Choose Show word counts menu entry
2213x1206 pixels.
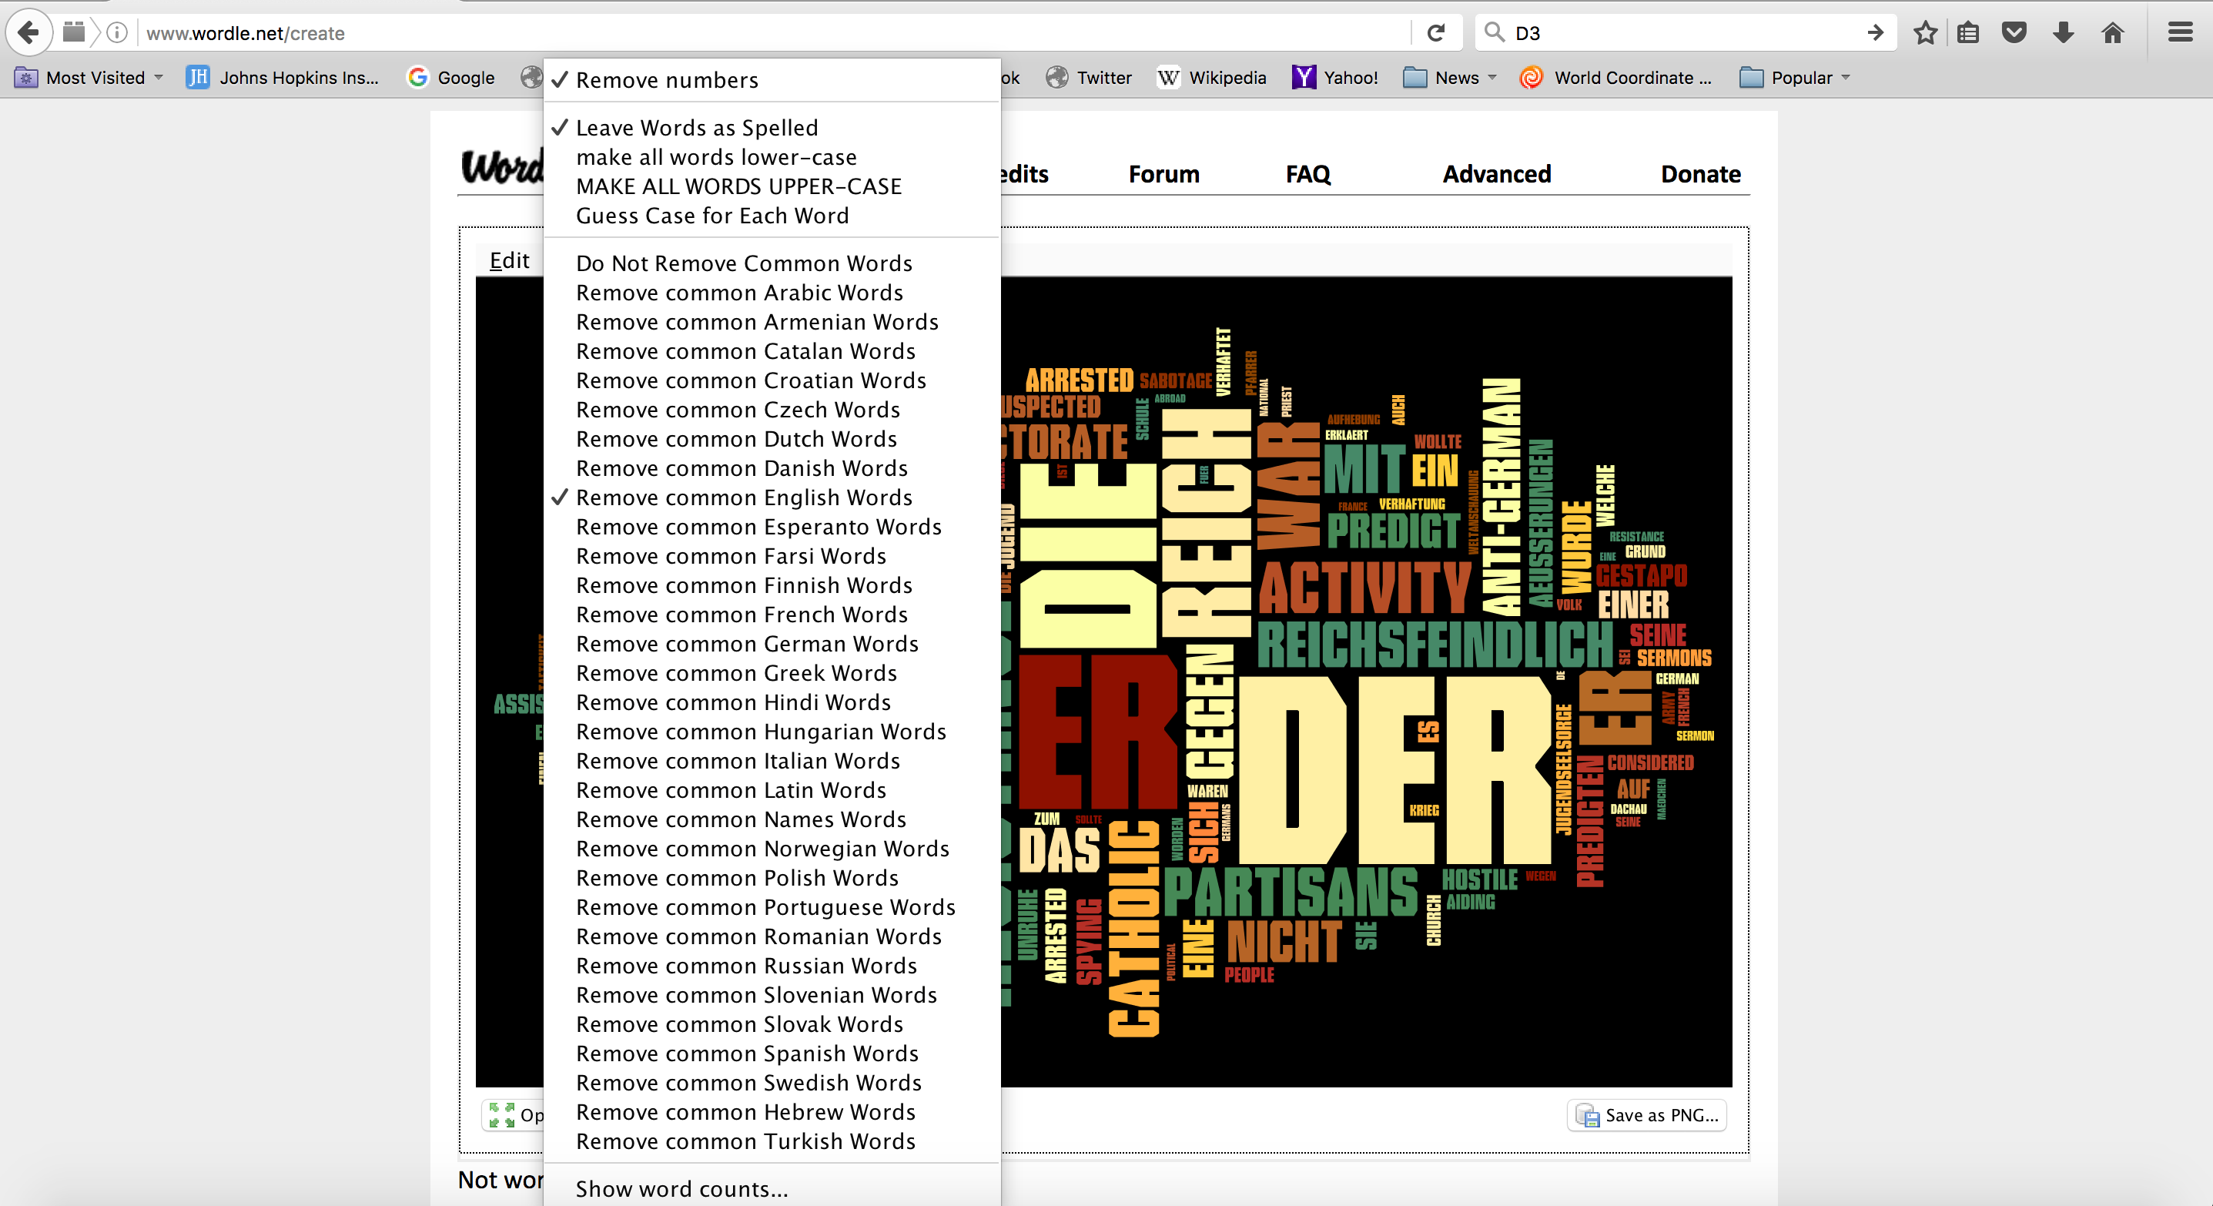pos(681,1189)
